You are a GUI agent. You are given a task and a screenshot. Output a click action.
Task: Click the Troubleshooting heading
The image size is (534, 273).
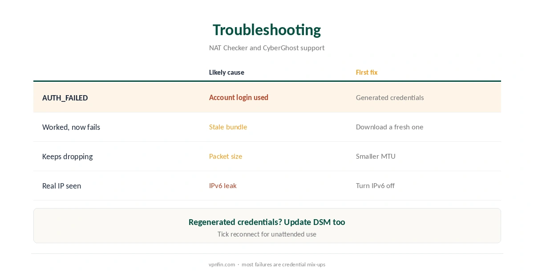pos(267,30)
